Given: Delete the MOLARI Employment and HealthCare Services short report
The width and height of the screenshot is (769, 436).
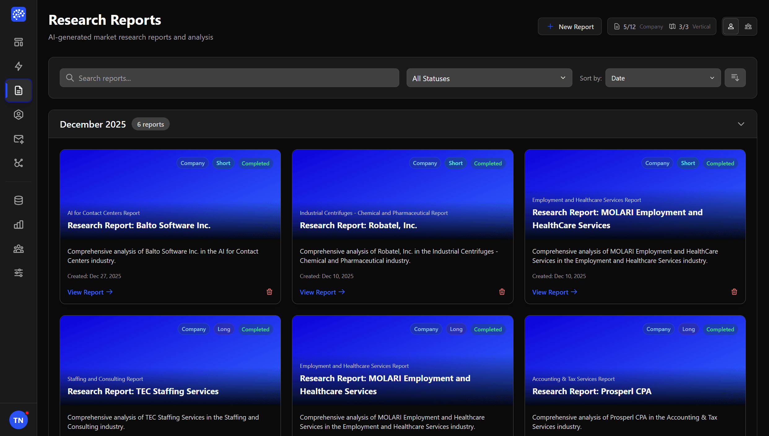Looking at the screenshot, I should pos(734,292).
